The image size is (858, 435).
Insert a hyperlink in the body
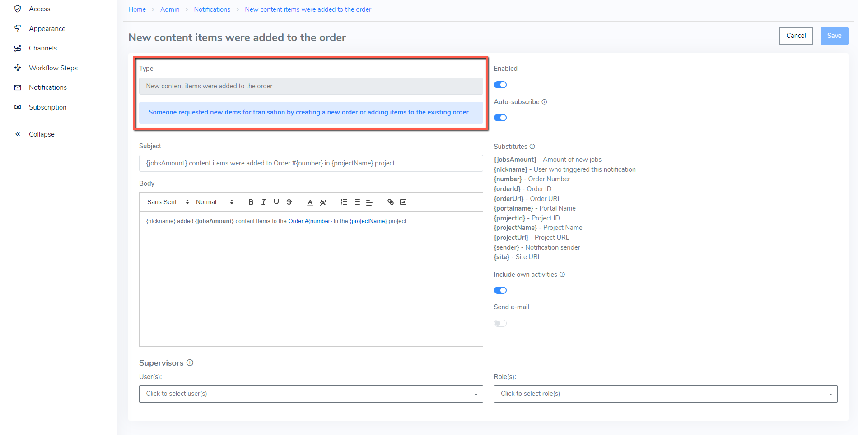tap(391, 202)
